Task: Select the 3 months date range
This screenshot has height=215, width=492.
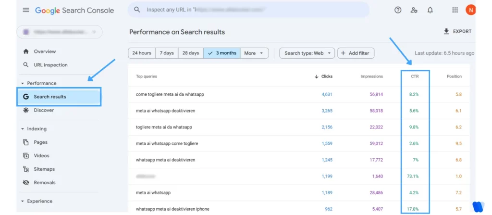Action: (222, 53)
